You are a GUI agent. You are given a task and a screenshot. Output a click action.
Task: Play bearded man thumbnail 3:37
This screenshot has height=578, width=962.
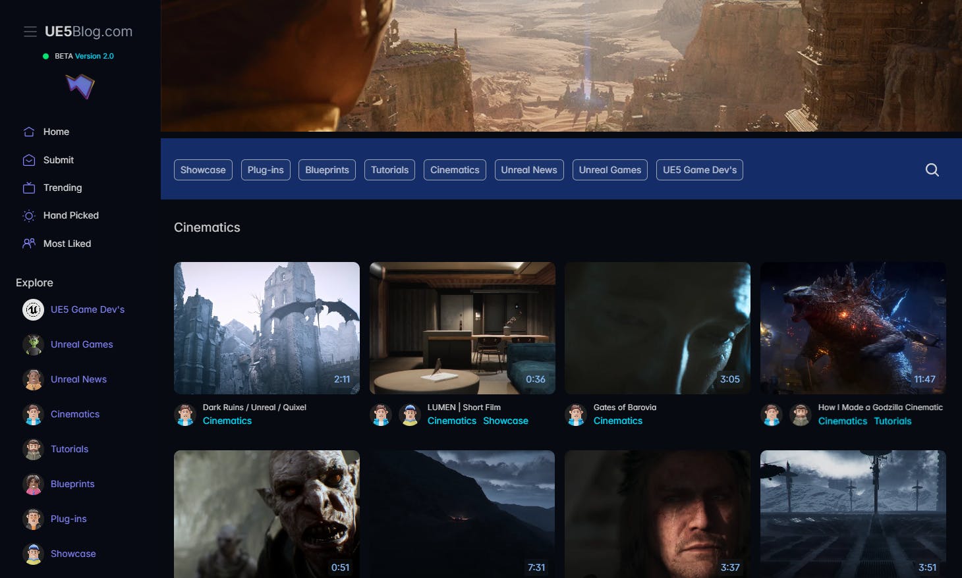tap(658, 514)
